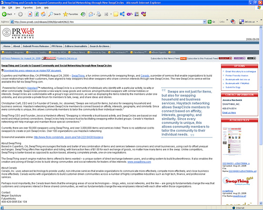The height and width of the screenshot is (210, 263).
Task: Click the PRWeb logo
Action: click(18, 33)
